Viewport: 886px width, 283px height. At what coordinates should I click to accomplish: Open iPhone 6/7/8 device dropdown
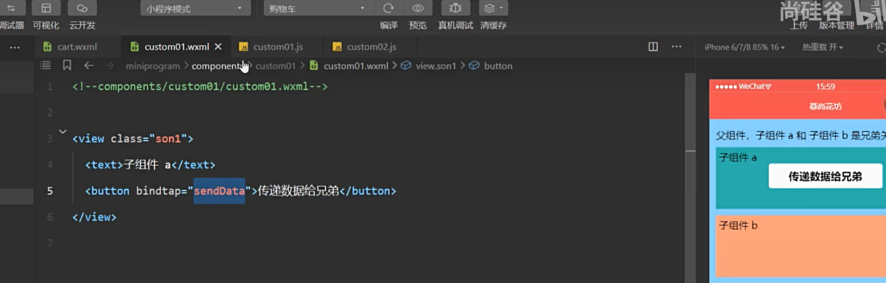pos(744,47)
